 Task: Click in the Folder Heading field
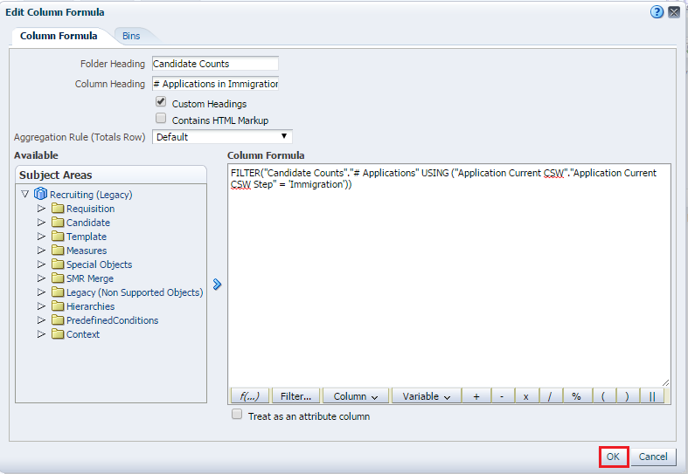pos(215,64)
